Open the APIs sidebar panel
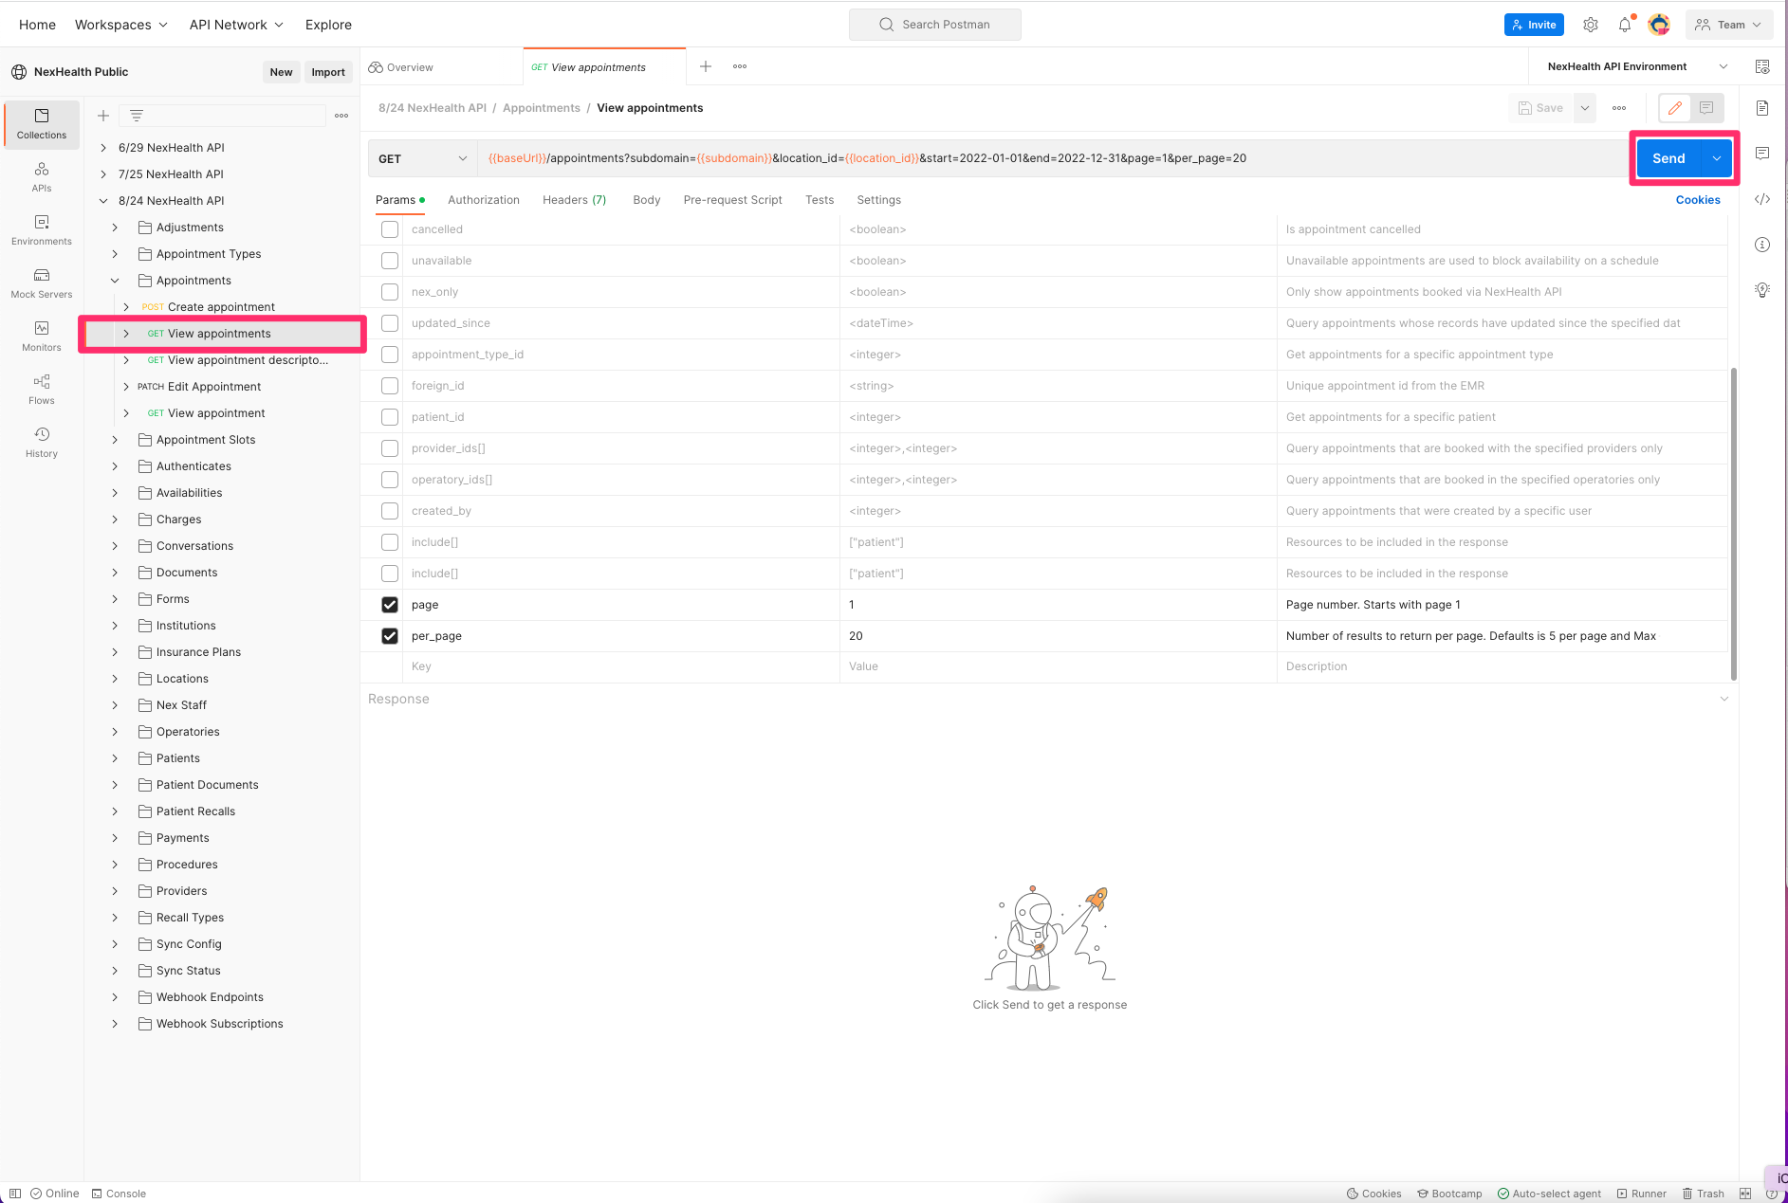 click(42, 177)
